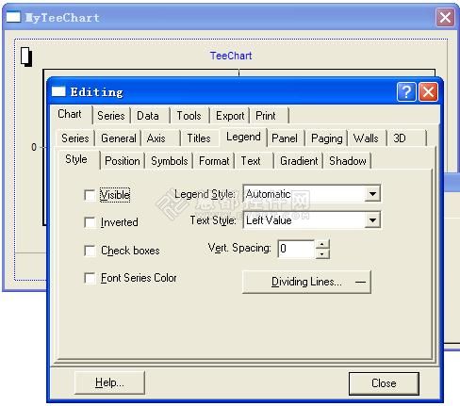460x406 pixels.
Task: Switch to the Format sub-tab
Action: 214,161
